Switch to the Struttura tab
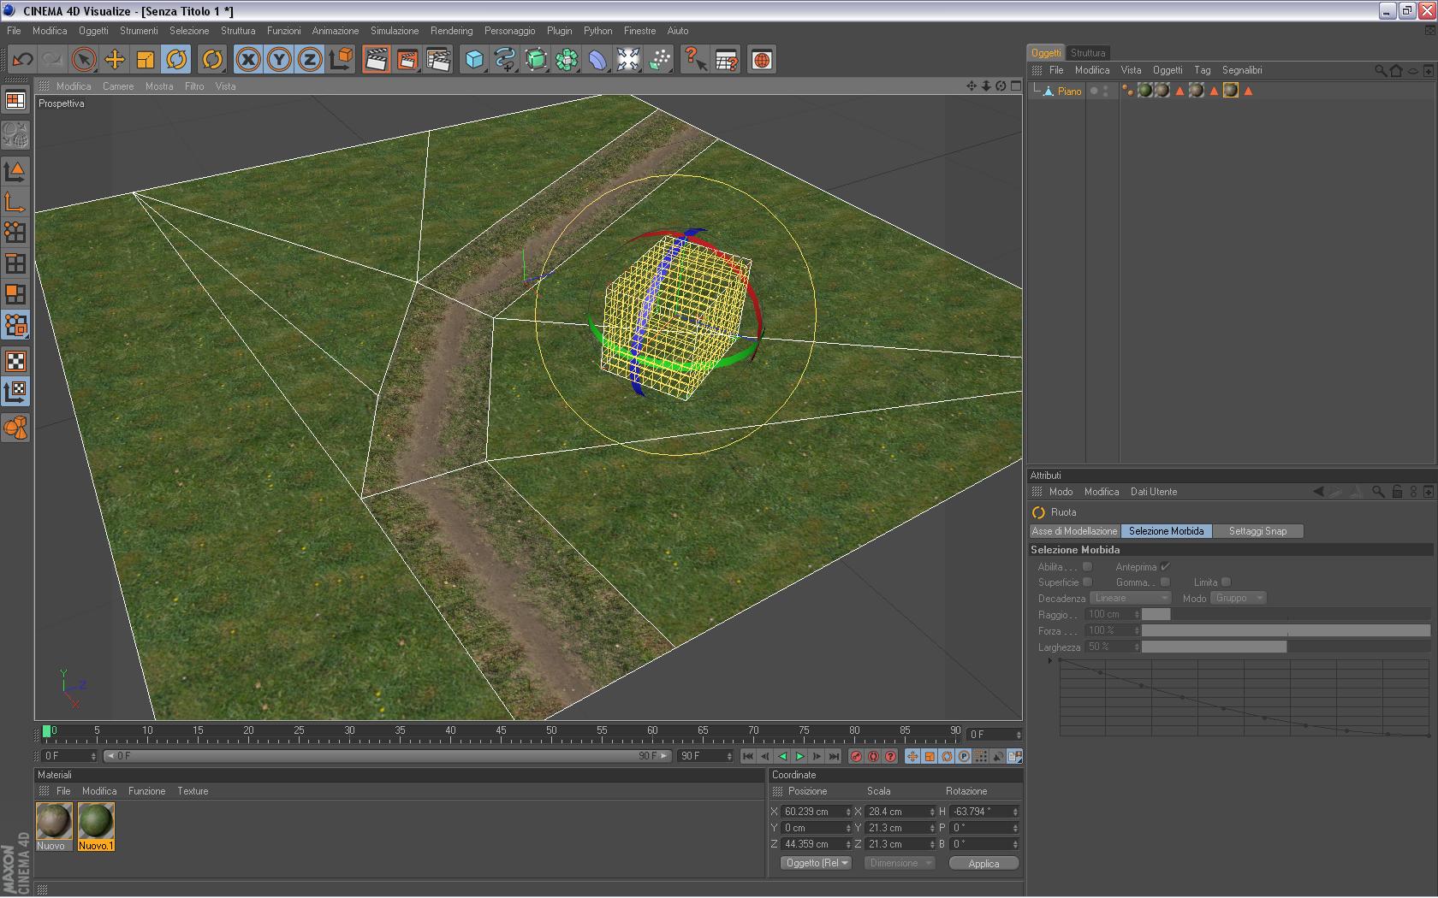1438x898 pixels. [x=1088, y=53]
